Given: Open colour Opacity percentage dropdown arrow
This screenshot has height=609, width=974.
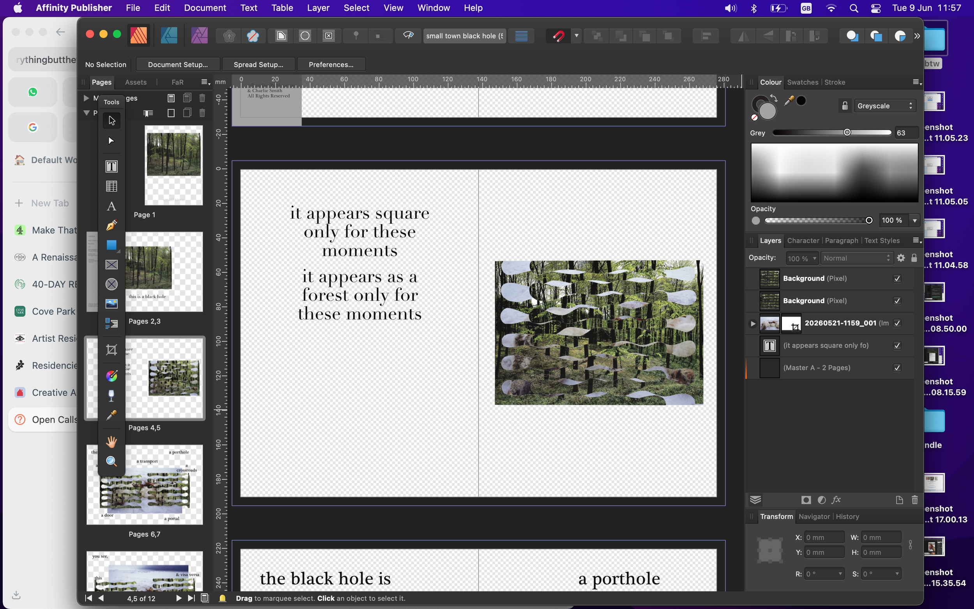Looking at the screenshot, I should click(x=914, y=220).
